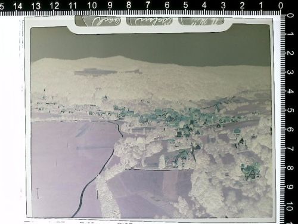This screenshot has height=224, width=298.
Task: Click the 7 mark on the right vertical ruler
Action: (x=290, y=149)
